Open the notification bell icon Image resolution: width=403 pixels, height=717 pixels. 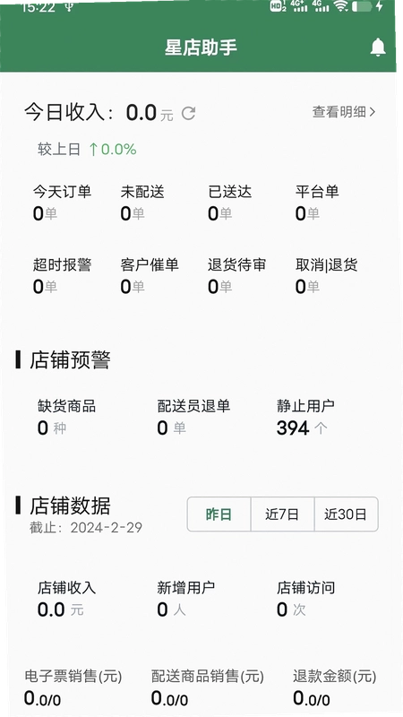coord(377,48)
